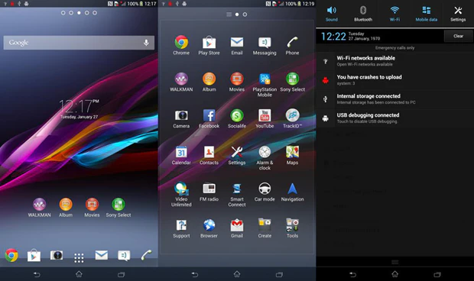Image resolution: width=474 pixels, height=281 pixels.
Task: Launch the Email app in the drawer
Action: (237, 45)
